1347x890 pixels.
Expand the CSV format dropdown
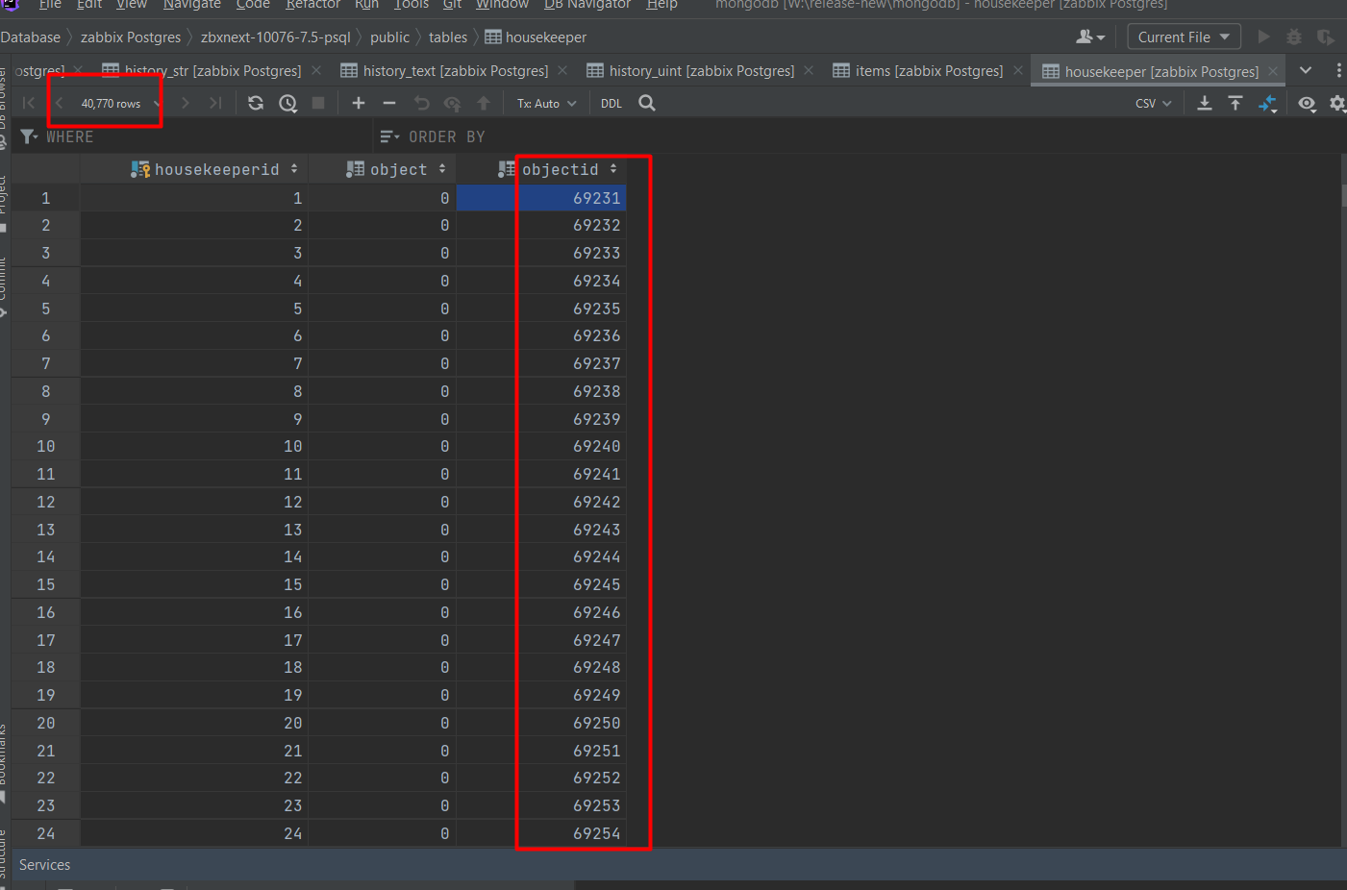point(1153,103)
